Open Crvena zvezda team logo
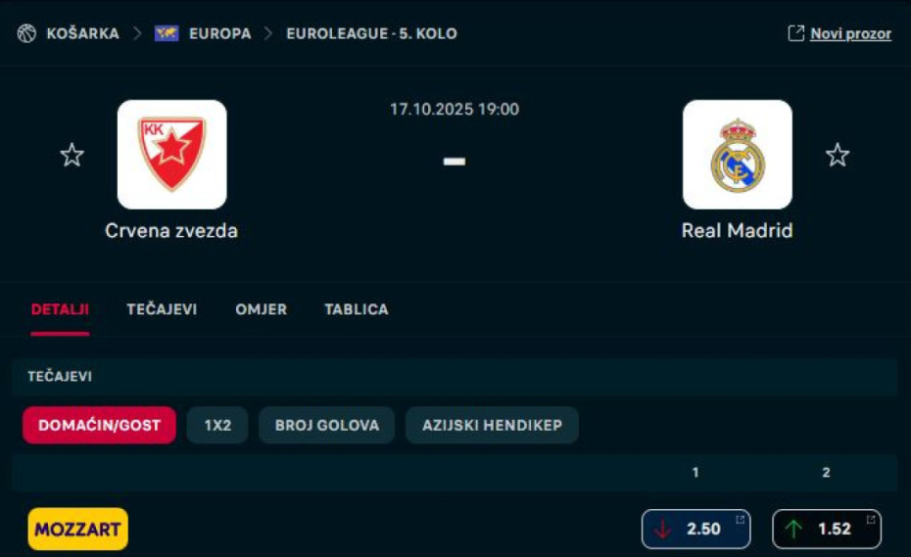 coord(172,155)
